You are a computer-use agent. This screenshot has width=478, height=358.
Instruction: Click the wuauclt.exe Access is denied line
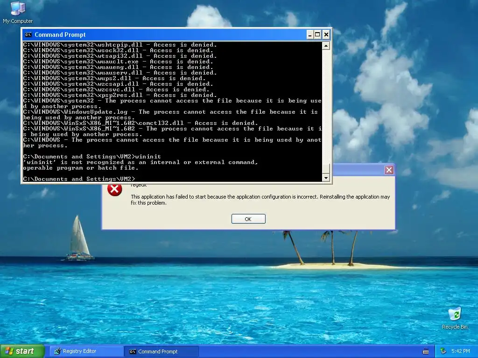pyautogui.click(x=118, y=62)
